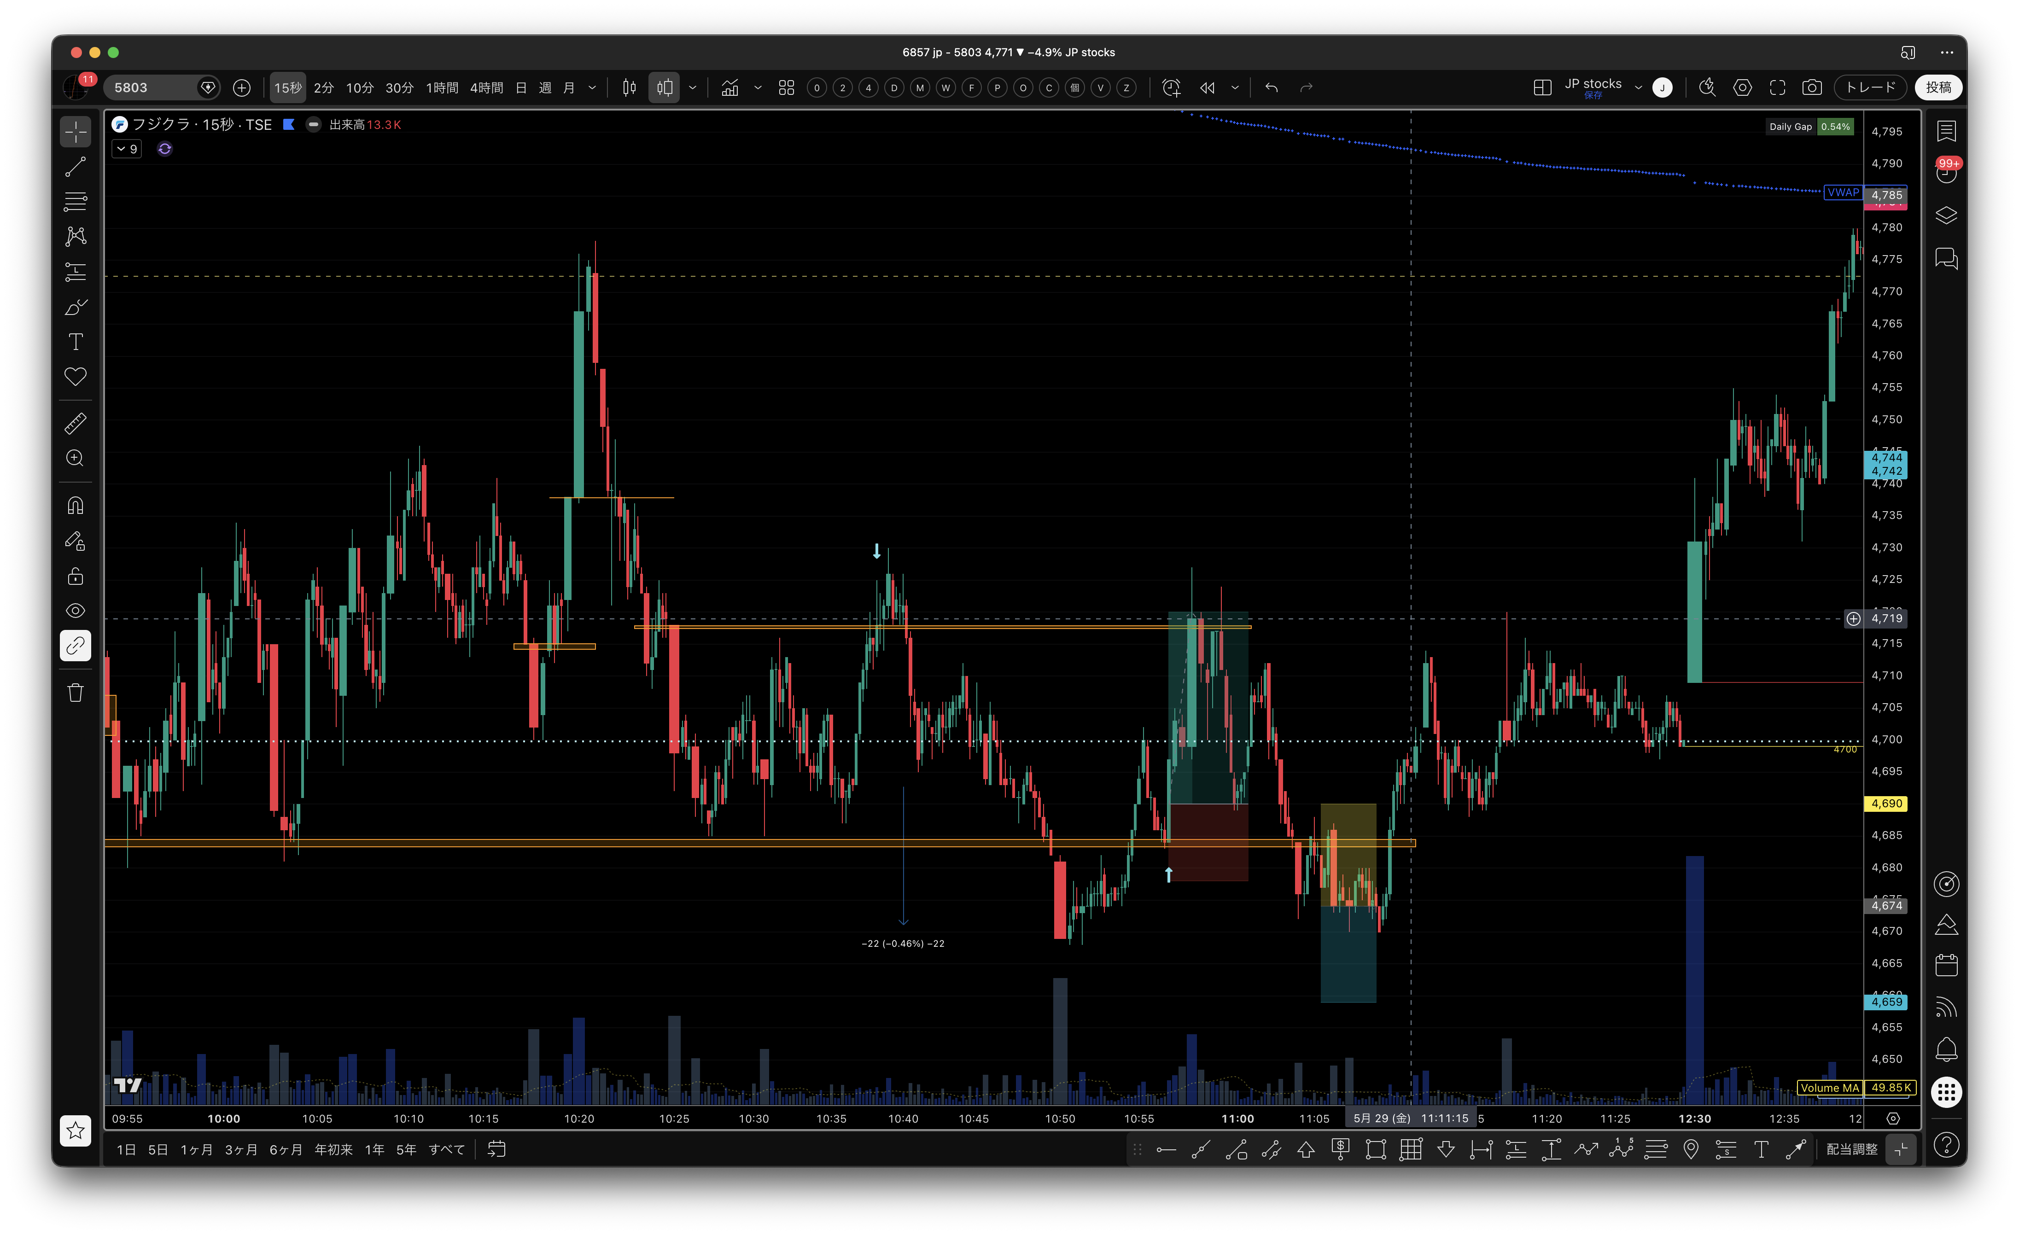2019x1235 pixels.
Task: Select the trend line drawing tool
Action: point(76,167)
